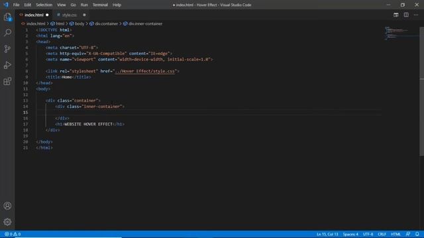Click the minimap code preview

(401, 33)
